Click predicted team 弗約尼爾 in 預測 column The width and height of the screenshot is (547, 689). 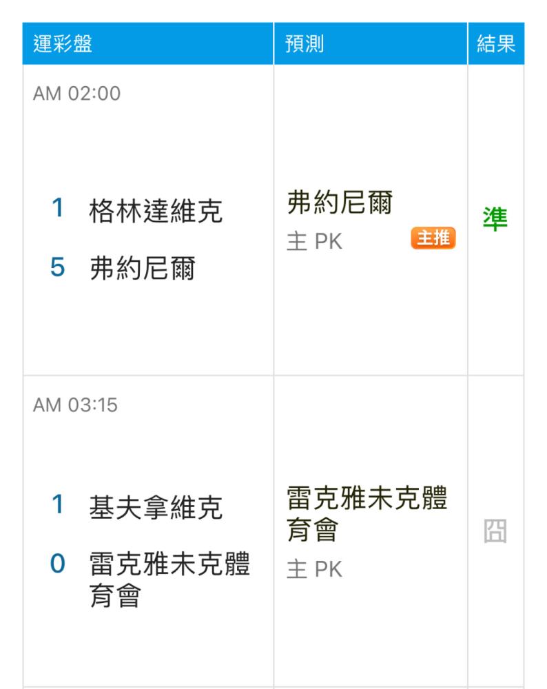click(340, 203)
